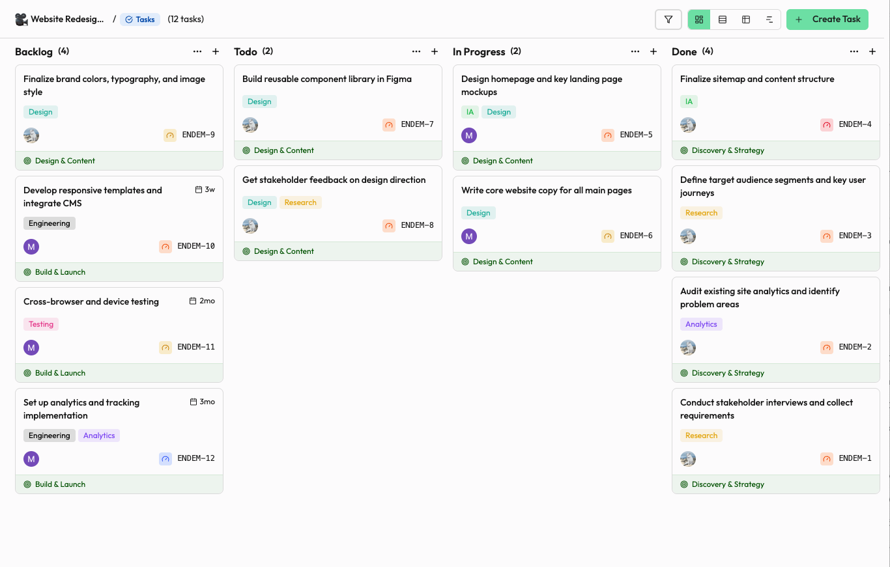Viewport: 890px width, 567px height.
Task: Click the movie camera project icon
Action: click(x=21, y=19)
